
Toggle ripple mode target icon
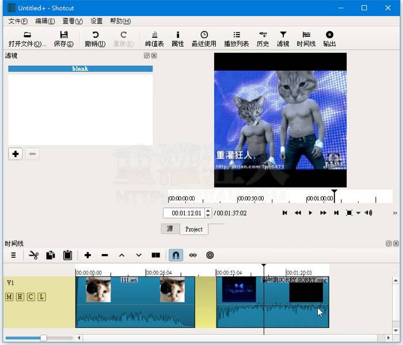pyautogui.click(x=210, y=255)
